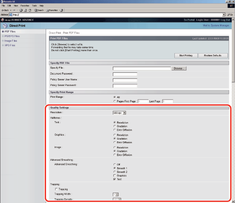Viewport: 235px width, 203px height.
Task: Open Favorites toolbar button
Action: (x=52, y=10)
